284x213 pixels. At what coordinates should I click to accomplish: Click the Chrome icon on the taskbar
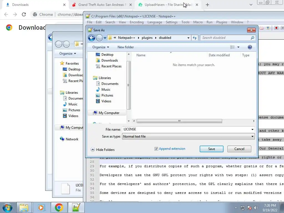pyautogui.click(x=59, y=207)
